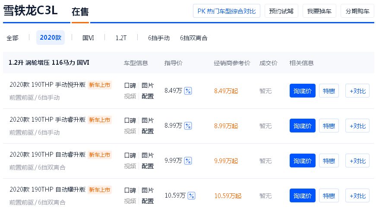Filter by 国VI emission standard
Image resolution: width=376 pixels, height=211 pixels.
[88, 38]
